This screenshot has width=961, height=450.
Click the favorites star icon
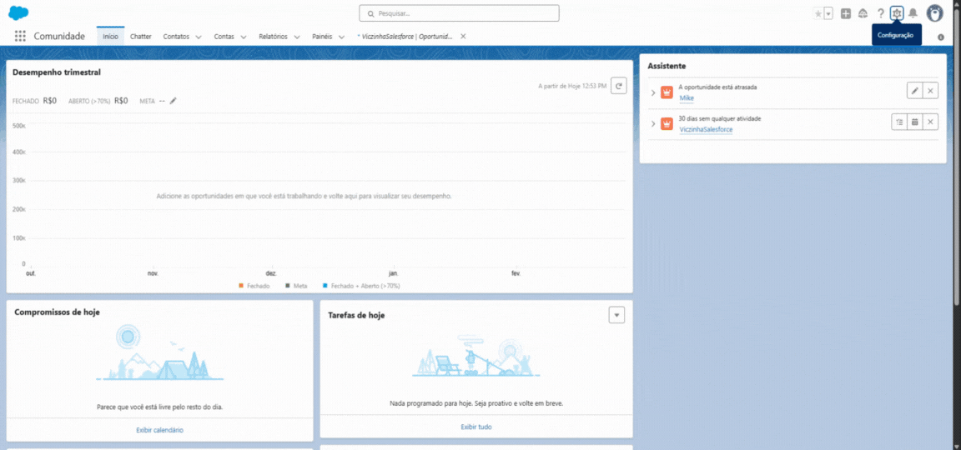[x=818, y=13]
